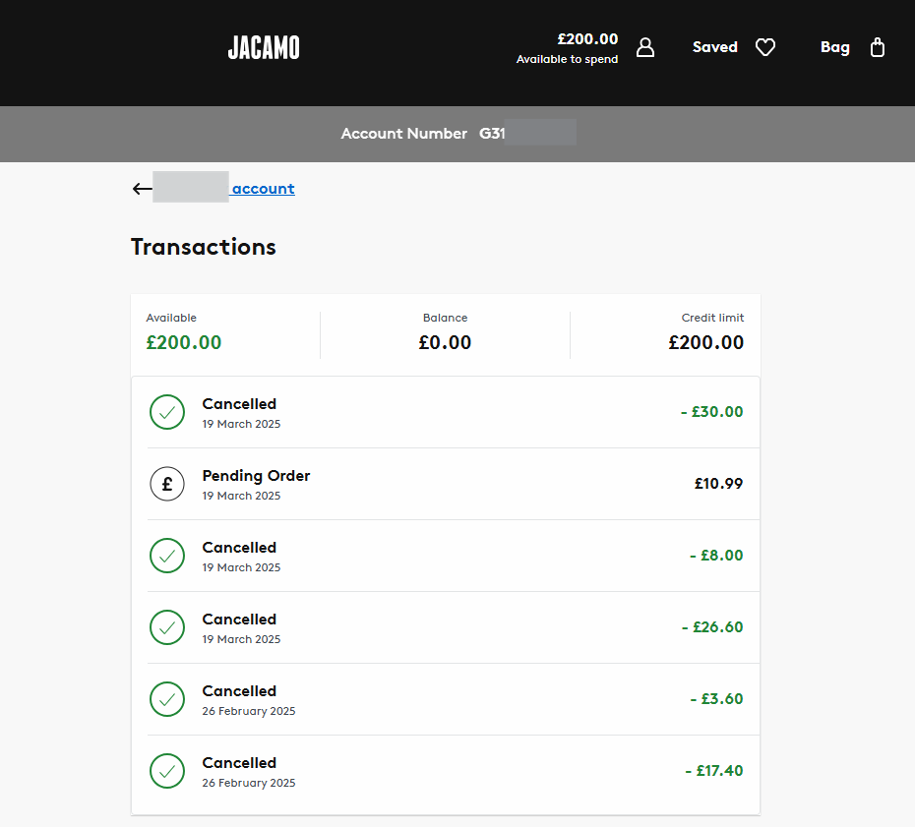The width and height of the screenshot is (915, 827).
Task: Click the £10.99 pending order amount
Action: [x=719, y=484]
